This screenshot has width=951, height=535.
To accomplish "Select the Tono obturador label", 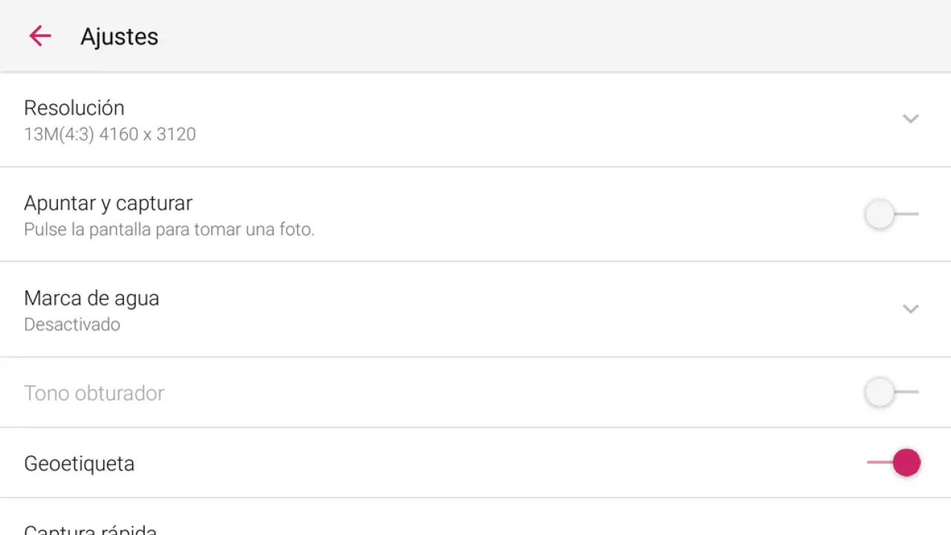I will pyautogui.click(x=94, y=393).
